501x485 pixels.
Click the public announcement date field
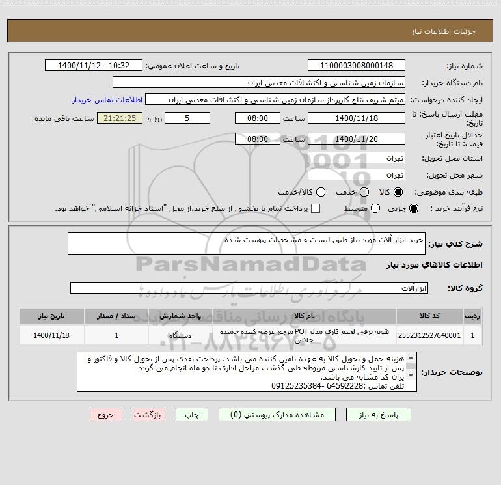tap(94, 66)
